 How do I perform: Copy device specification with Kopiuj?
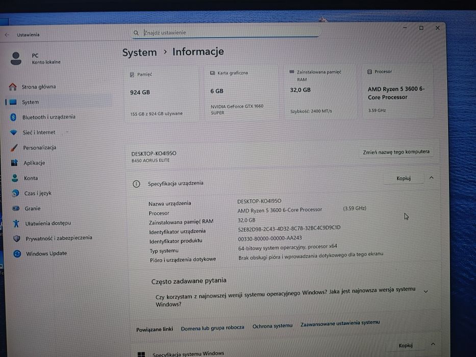coord(404,178)
